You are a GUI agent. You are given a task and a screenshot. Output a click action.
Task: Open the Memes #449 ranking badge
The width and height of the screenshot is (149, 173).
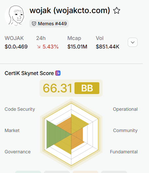point(49,24)
